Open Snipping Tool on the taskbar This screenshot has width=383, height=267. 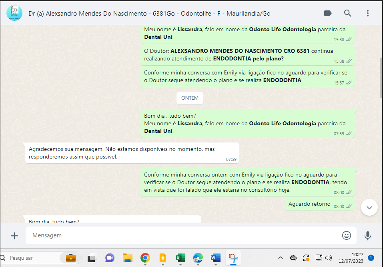(x=233, y=258)
